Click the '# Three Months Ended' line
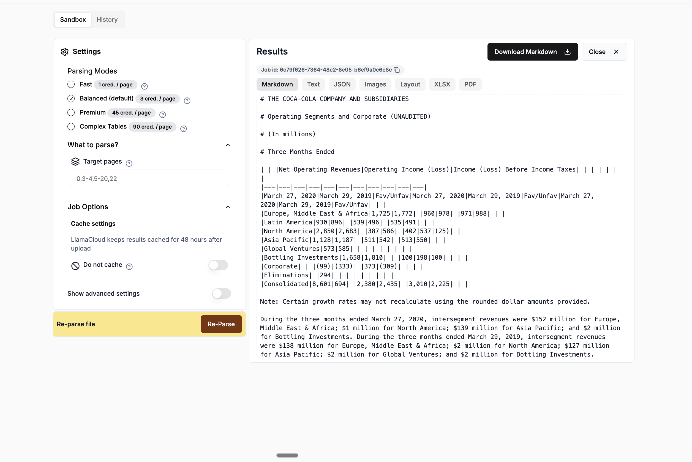The image size is (692, 462). point(297,152)
